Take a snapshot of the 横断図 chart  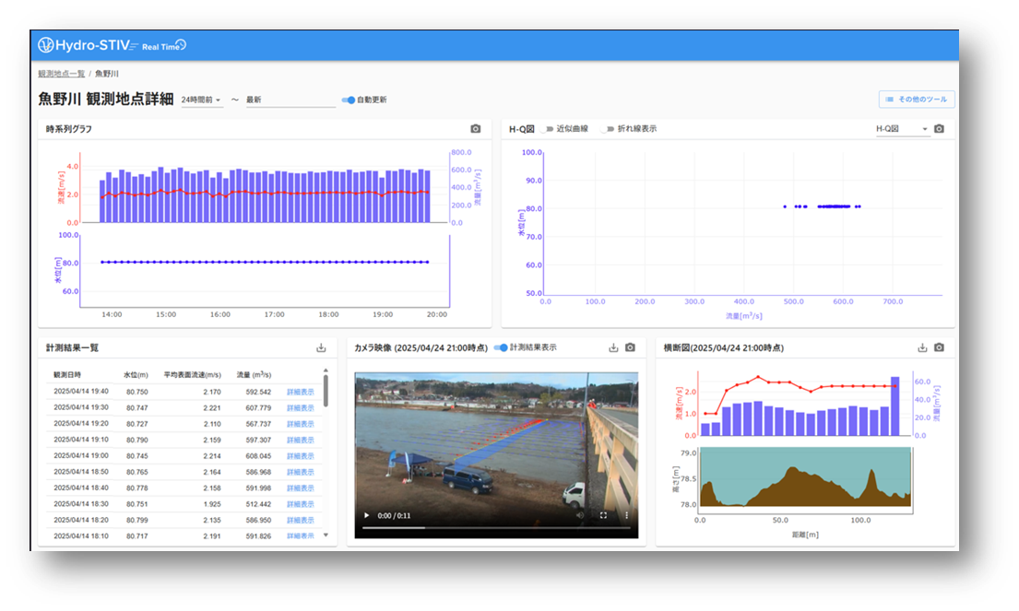(x=939, y=348)
